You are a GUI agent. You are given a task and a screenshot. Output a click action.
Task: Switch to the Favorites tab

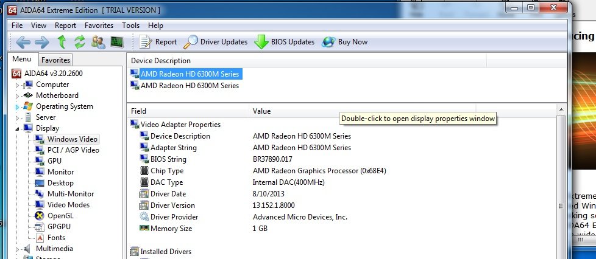[x=56, y=60]
